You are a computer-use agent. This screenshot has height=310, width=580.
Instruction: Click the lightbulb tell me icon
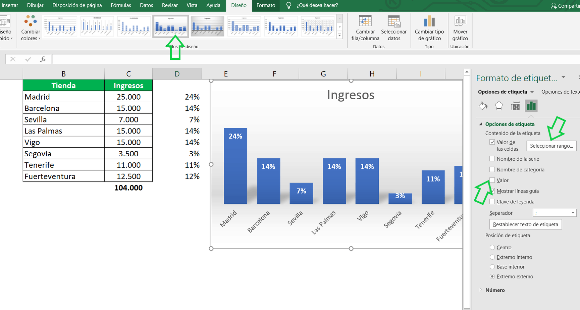click(x=288, y=5)
